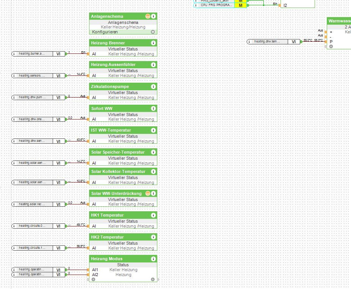The width and height of the screenshot is (351, 289).
Task: Select the Heizung Modus block title
Action: pos(107,259)
